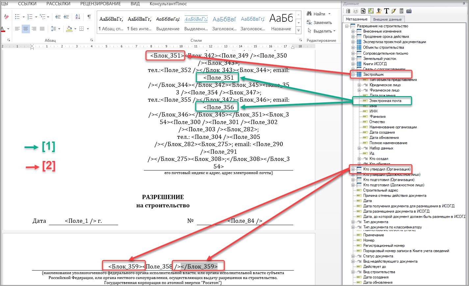Image resolution: width=469 pixels, height=286 pixels.
Task: Decrease paragraph indent
Action: point(58,17)
